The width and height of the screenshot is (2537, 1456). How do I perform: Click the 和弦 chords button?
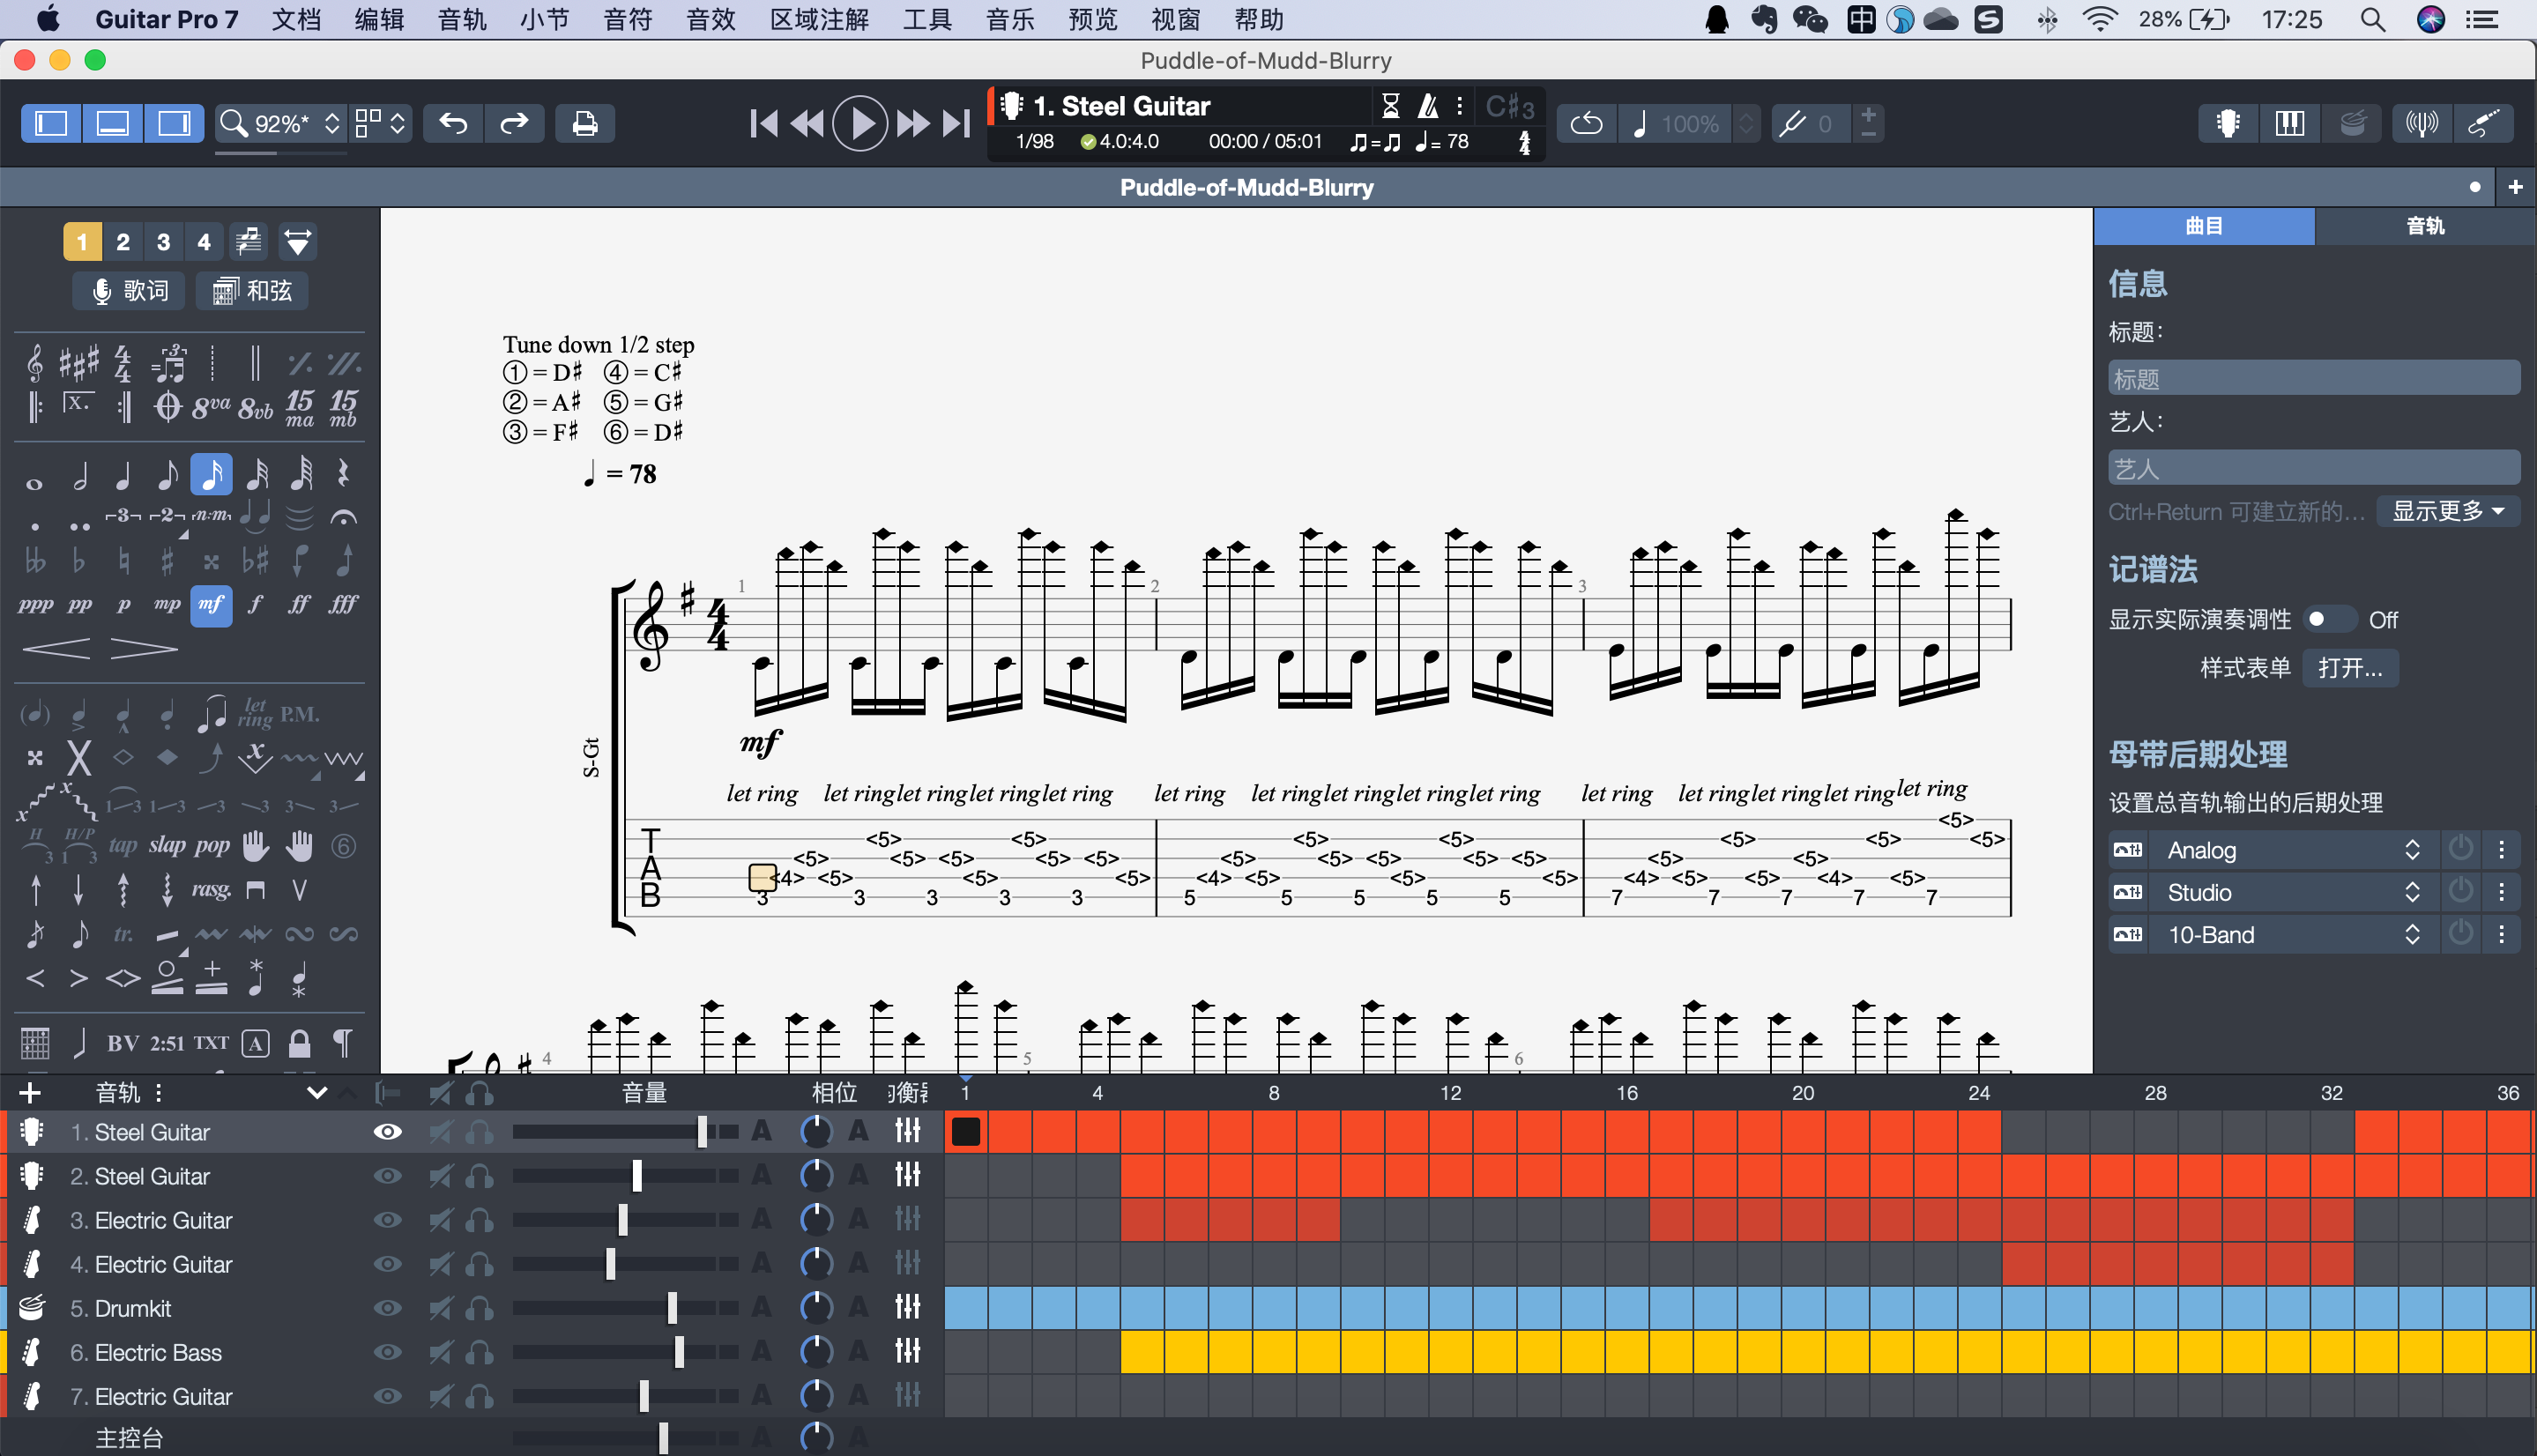(x=252, y=291)
